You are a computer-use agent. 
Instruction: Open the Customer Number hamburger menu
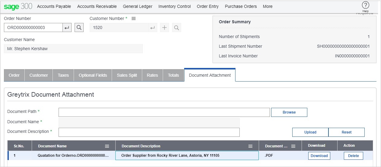click(x=134, y=18)
